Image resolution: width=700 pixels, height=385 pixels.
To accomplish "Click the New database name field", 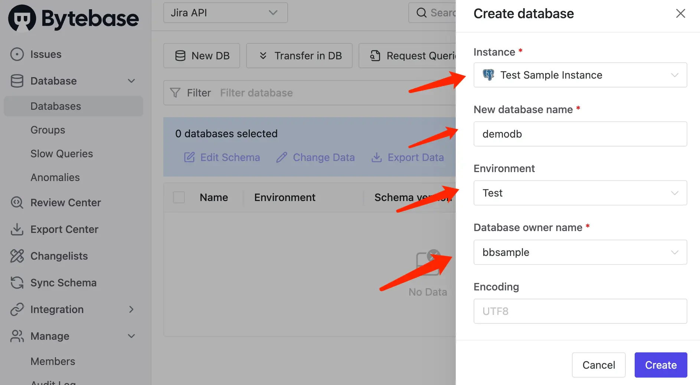I will [x=580, y=134].
